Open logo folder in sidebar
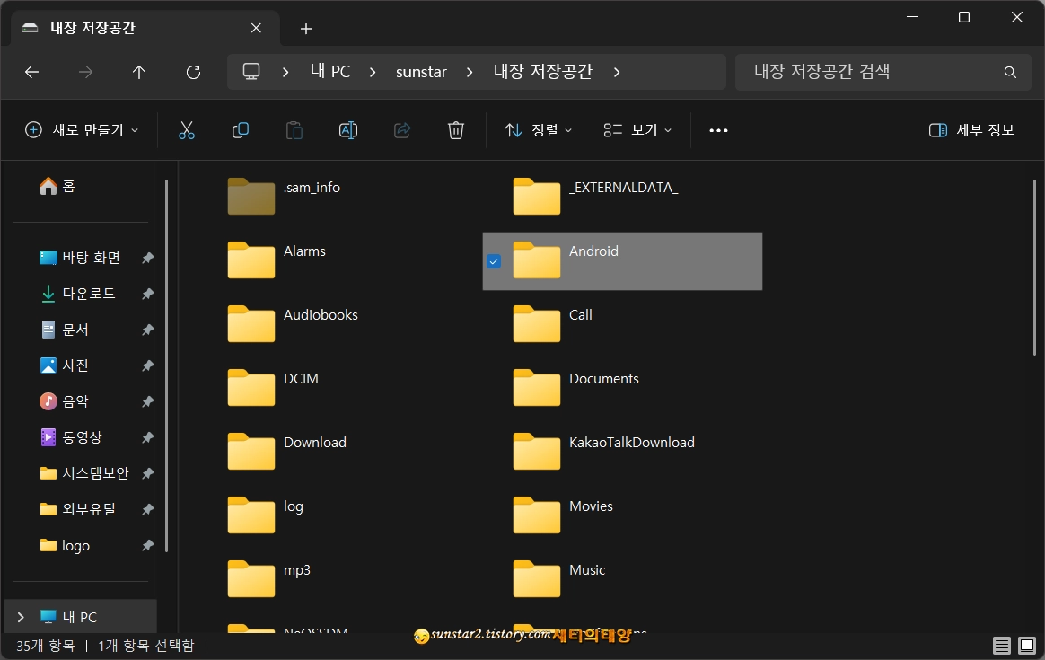Viewport: 1045px width, 660px height. (66, 545)
